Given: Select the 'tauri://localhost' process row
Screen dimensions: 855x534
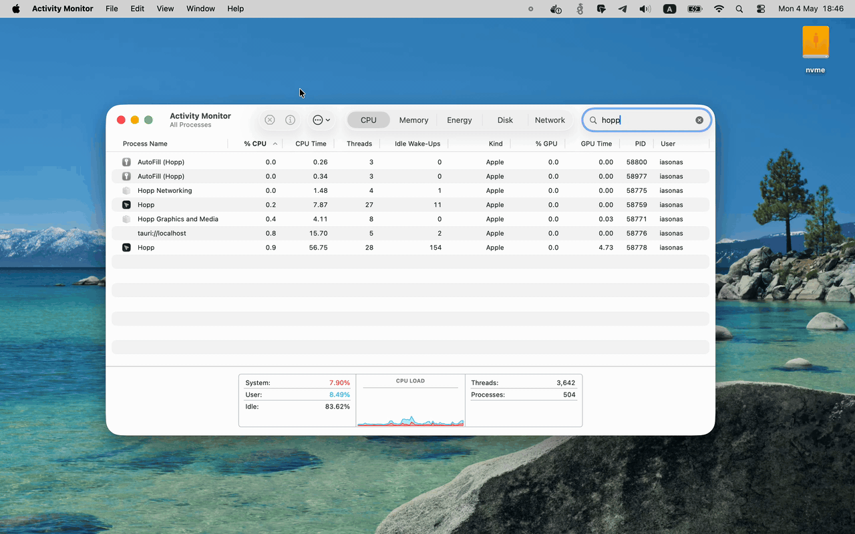Looking at the screenshot, I should pyautogui.click(x=410, y=234).
